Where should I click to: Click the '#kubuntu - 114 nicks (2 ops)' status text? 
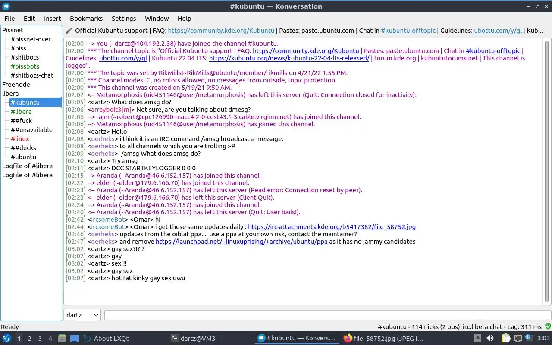418,327
